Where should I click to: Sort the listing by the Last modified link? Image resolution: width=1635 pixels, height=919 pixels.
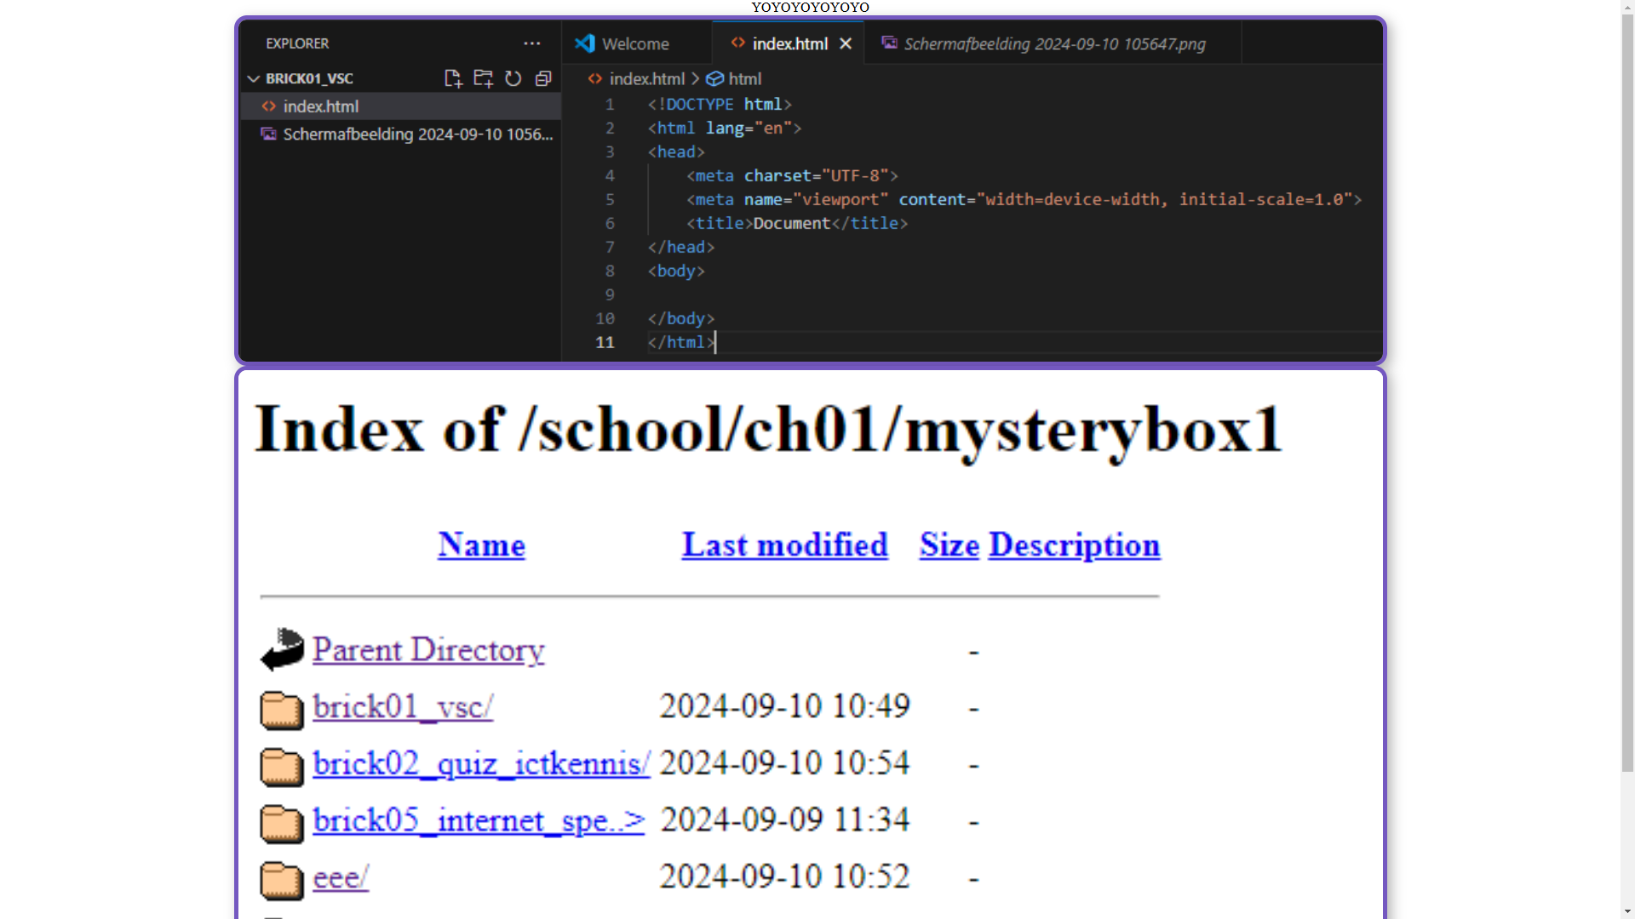[784, 545]
